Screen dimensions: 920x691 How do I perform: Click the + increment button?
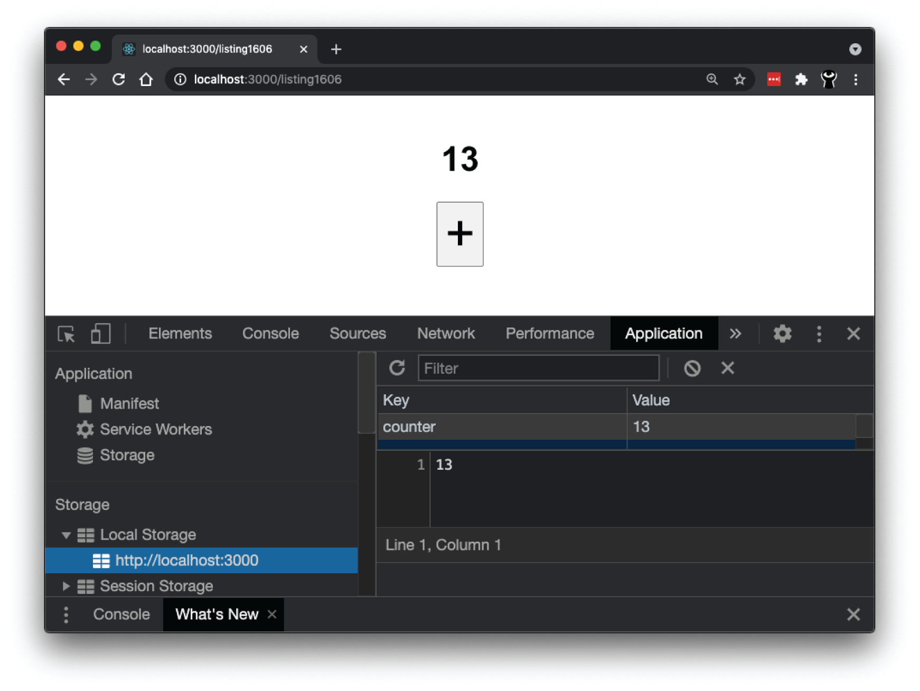pyautogui.click(x=459, y=234)
